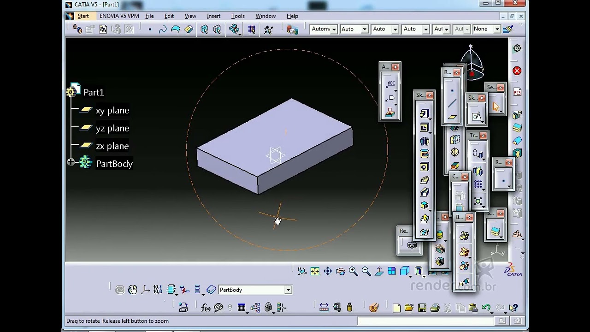The height and width of the screenshot is (332, 590).
Task: Click the Axis System icon
Action: [146, 290]
